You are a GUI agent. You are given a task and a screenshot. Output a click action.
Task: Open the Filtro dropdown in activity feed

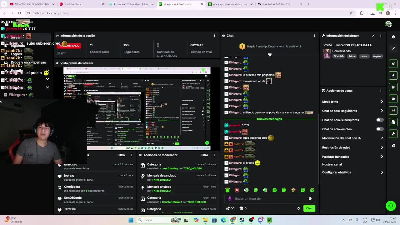point(121,155)
